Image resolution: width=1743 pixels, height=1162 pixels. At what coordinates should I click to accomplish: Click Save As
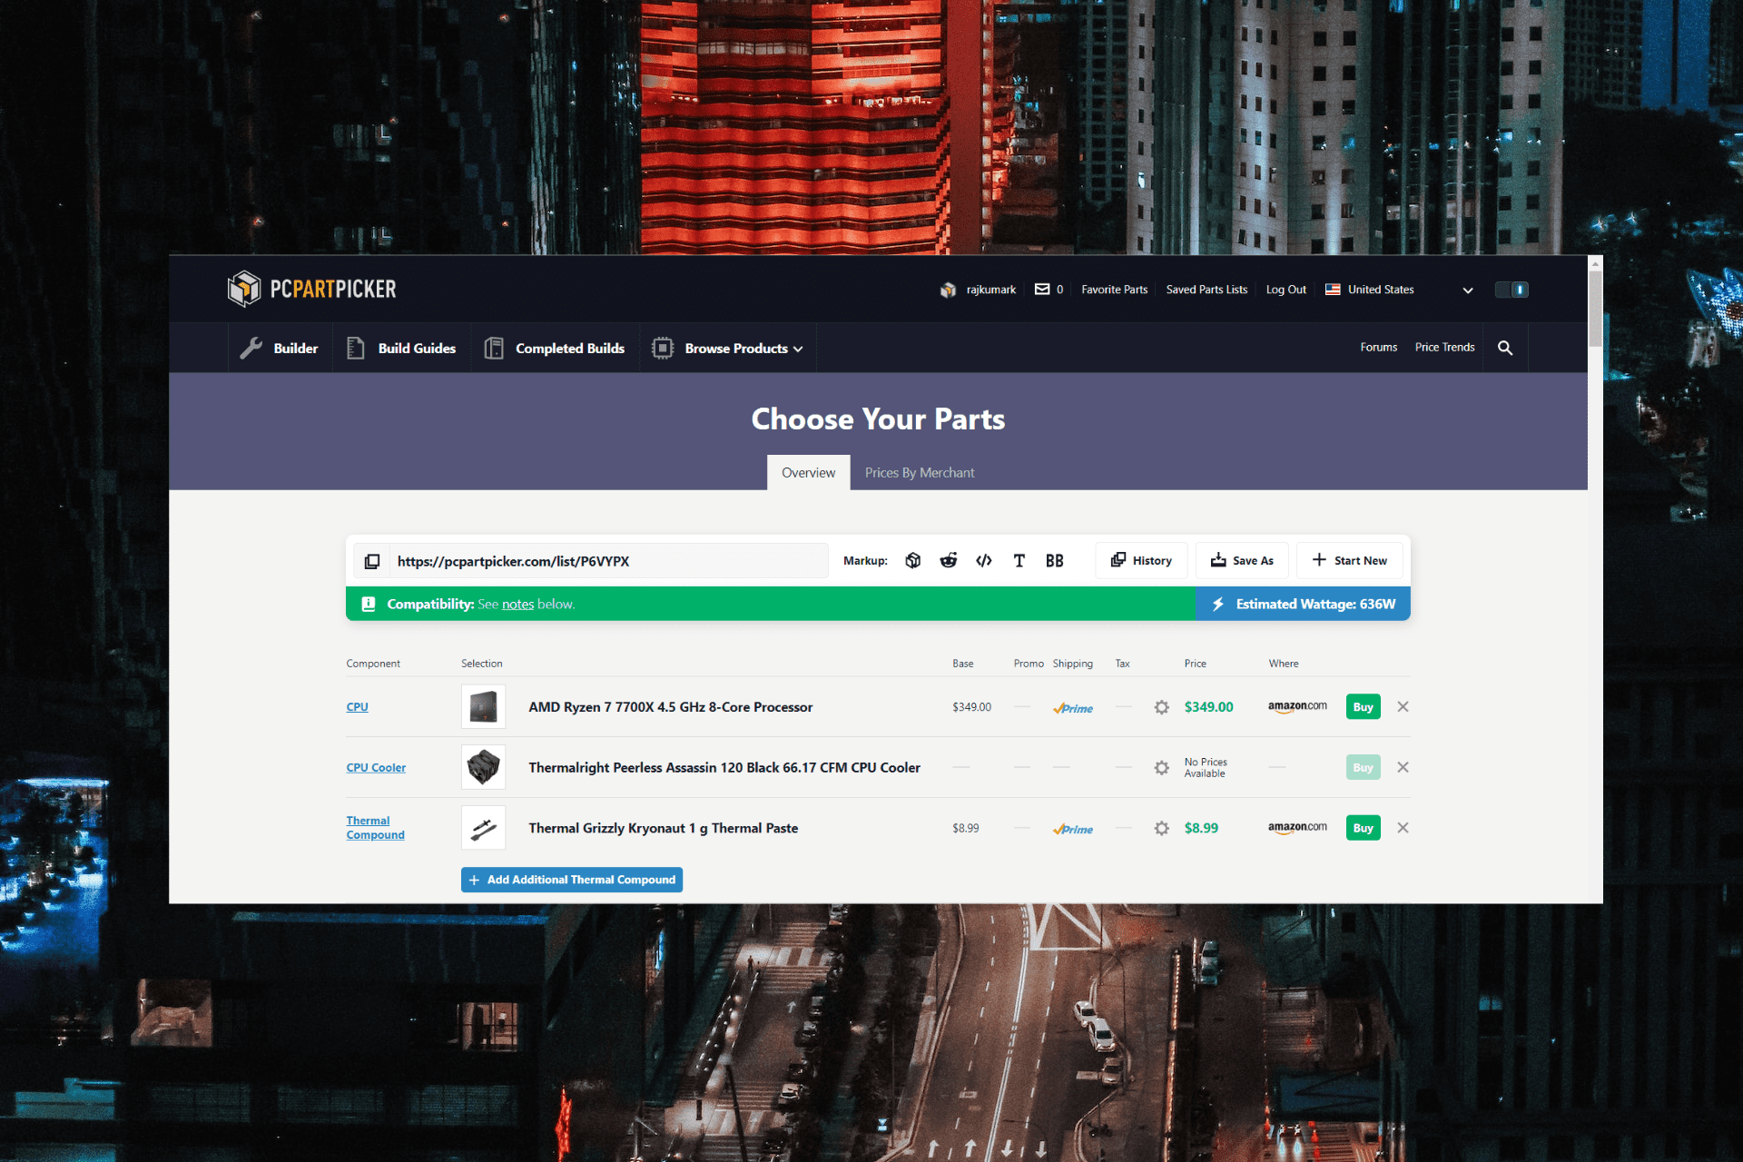click(x=1242, y=560)
